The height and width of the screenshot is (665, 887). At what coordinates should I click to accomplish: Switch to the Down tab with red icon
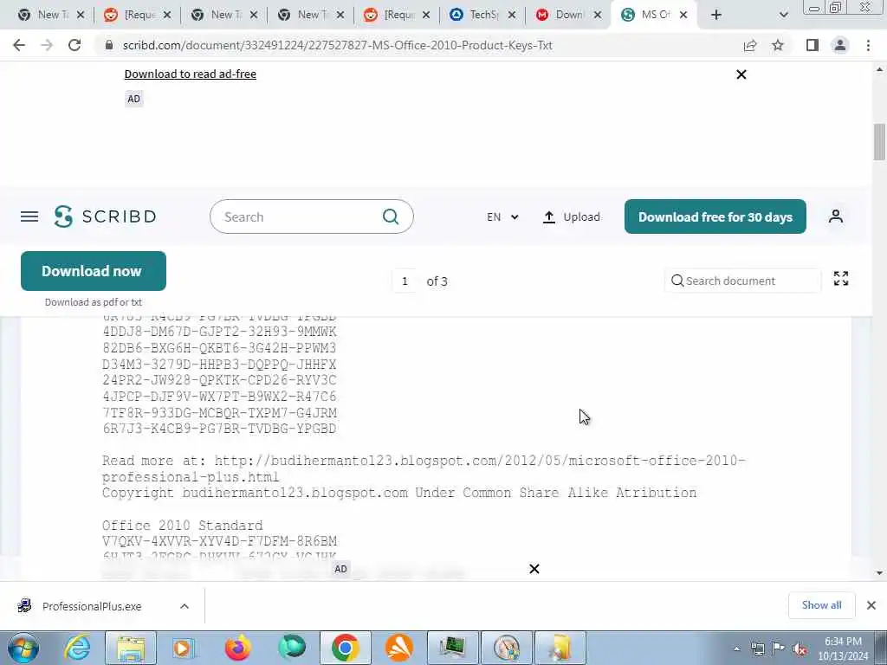(567, 15)
